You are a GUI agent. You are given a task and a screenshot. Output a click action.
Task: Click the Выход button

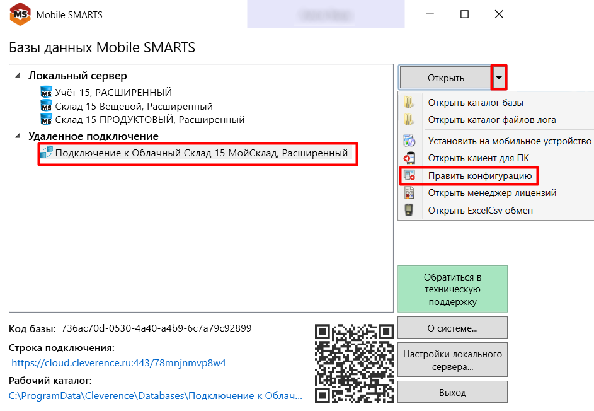click(452, 392)
